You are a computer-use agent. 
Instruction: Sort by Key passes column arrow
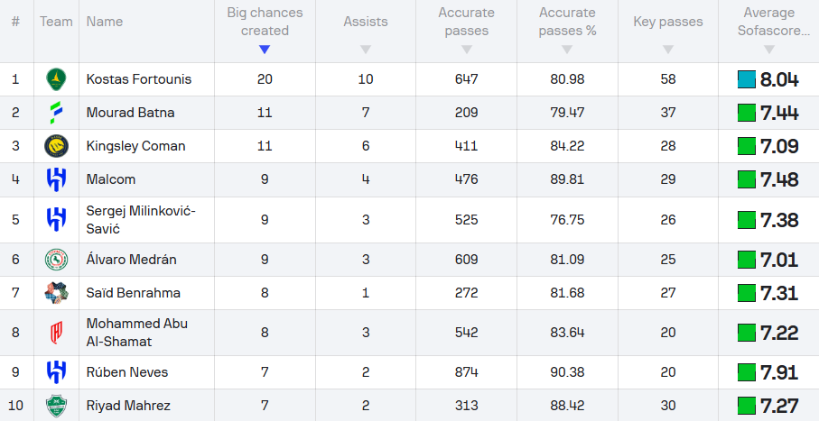[x=668, y=50]
